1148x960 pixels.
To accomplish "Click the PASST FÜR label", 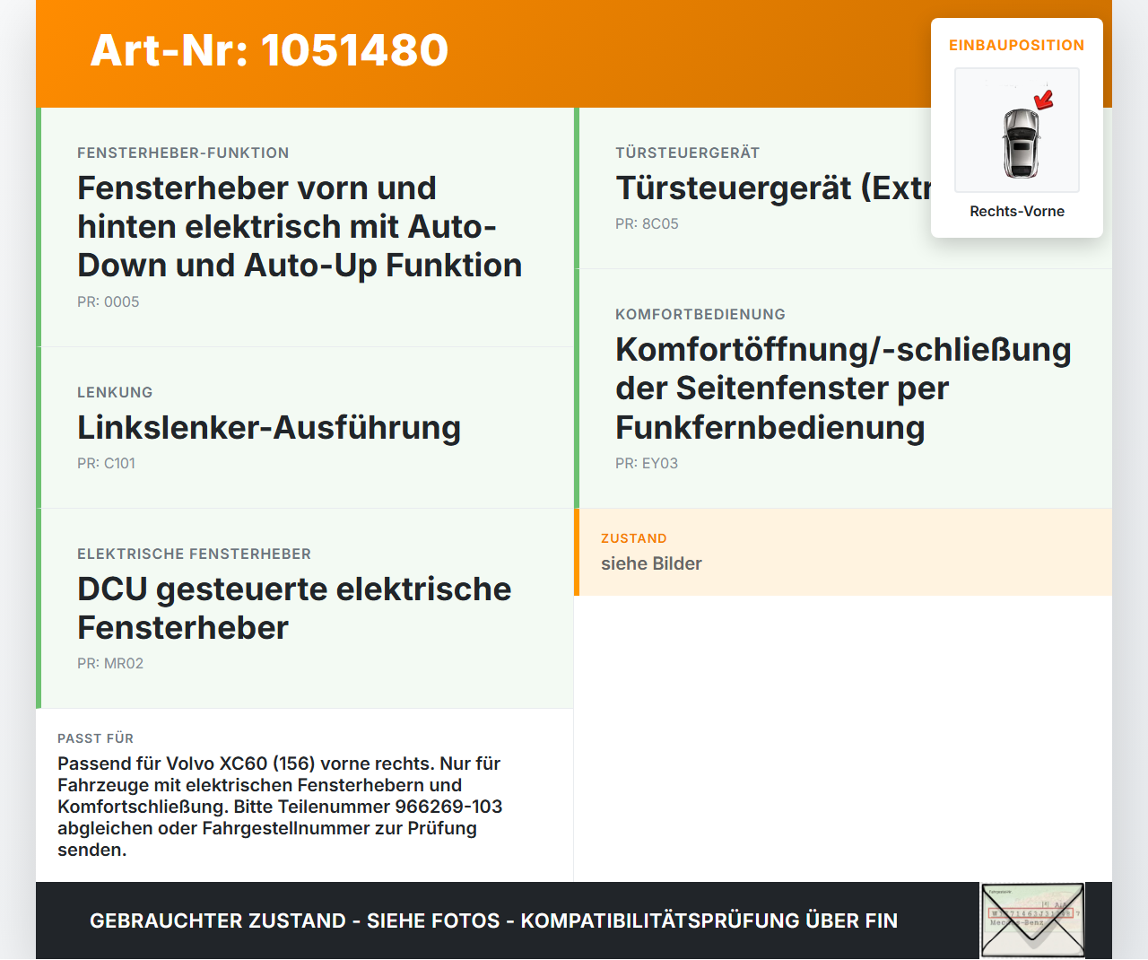I will 95,738.
